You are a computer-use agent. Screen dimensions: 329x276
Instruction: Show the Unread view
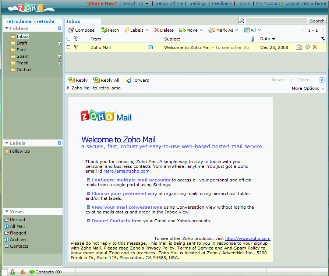pyautogui.click(x=17, y=220)
